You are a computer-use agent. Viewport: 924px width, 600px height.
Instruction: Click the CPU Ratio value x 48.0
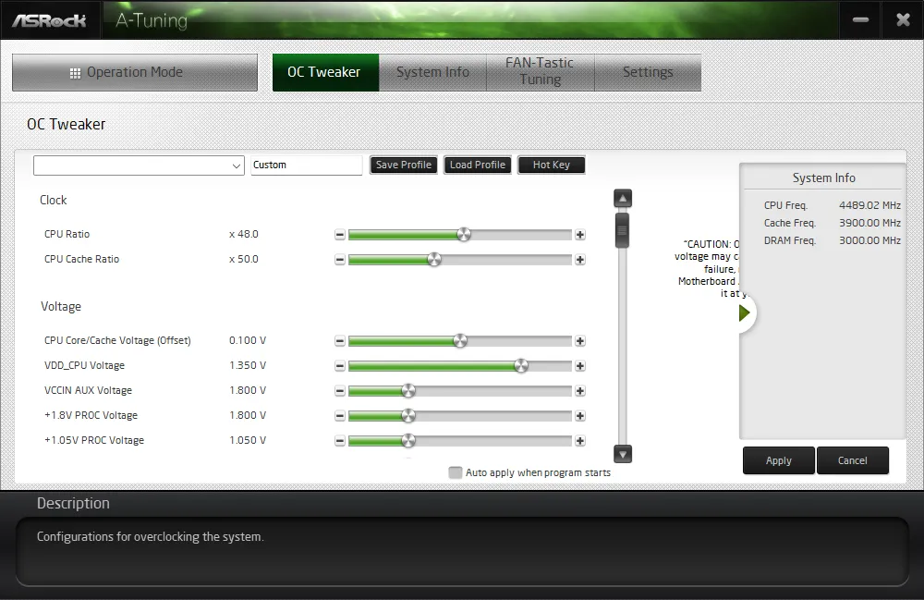(244, 234)
